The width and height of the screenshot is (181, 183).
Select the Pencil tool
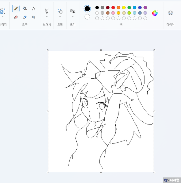click(16, 8)
